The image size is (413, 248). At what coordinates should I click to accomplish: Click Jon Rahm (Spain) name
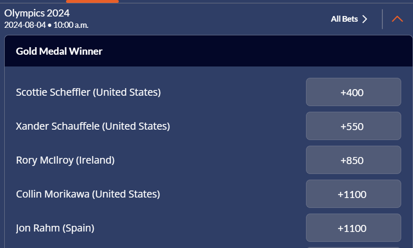(55, 228)
